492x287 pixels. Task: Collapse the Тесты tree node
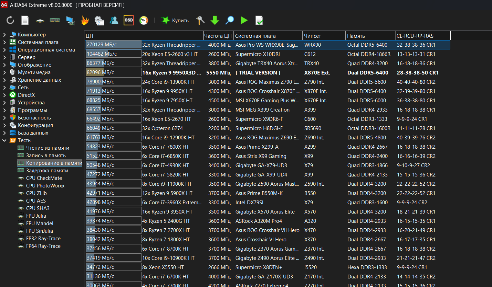point(4,140)
